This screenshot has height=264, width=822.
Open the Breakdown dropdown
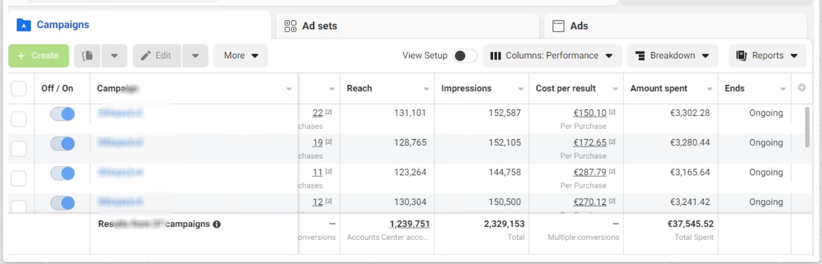coord(672,56)
